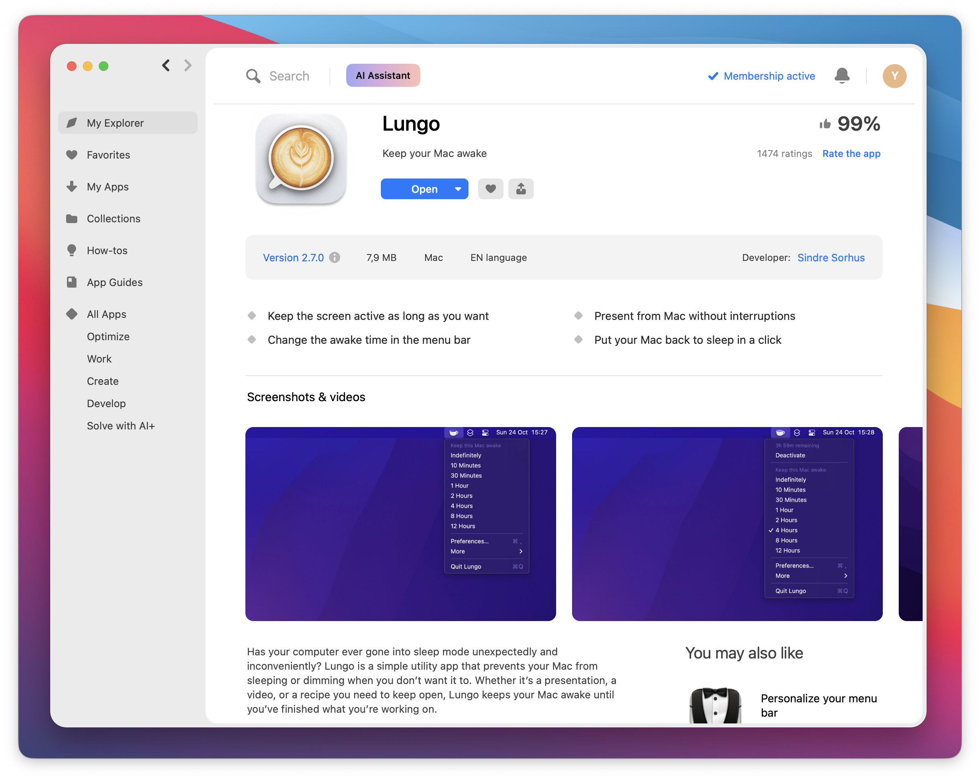Click the EN language label
Image resolution: width=980 pixels, height=780 pixels.
click(498, 258)
